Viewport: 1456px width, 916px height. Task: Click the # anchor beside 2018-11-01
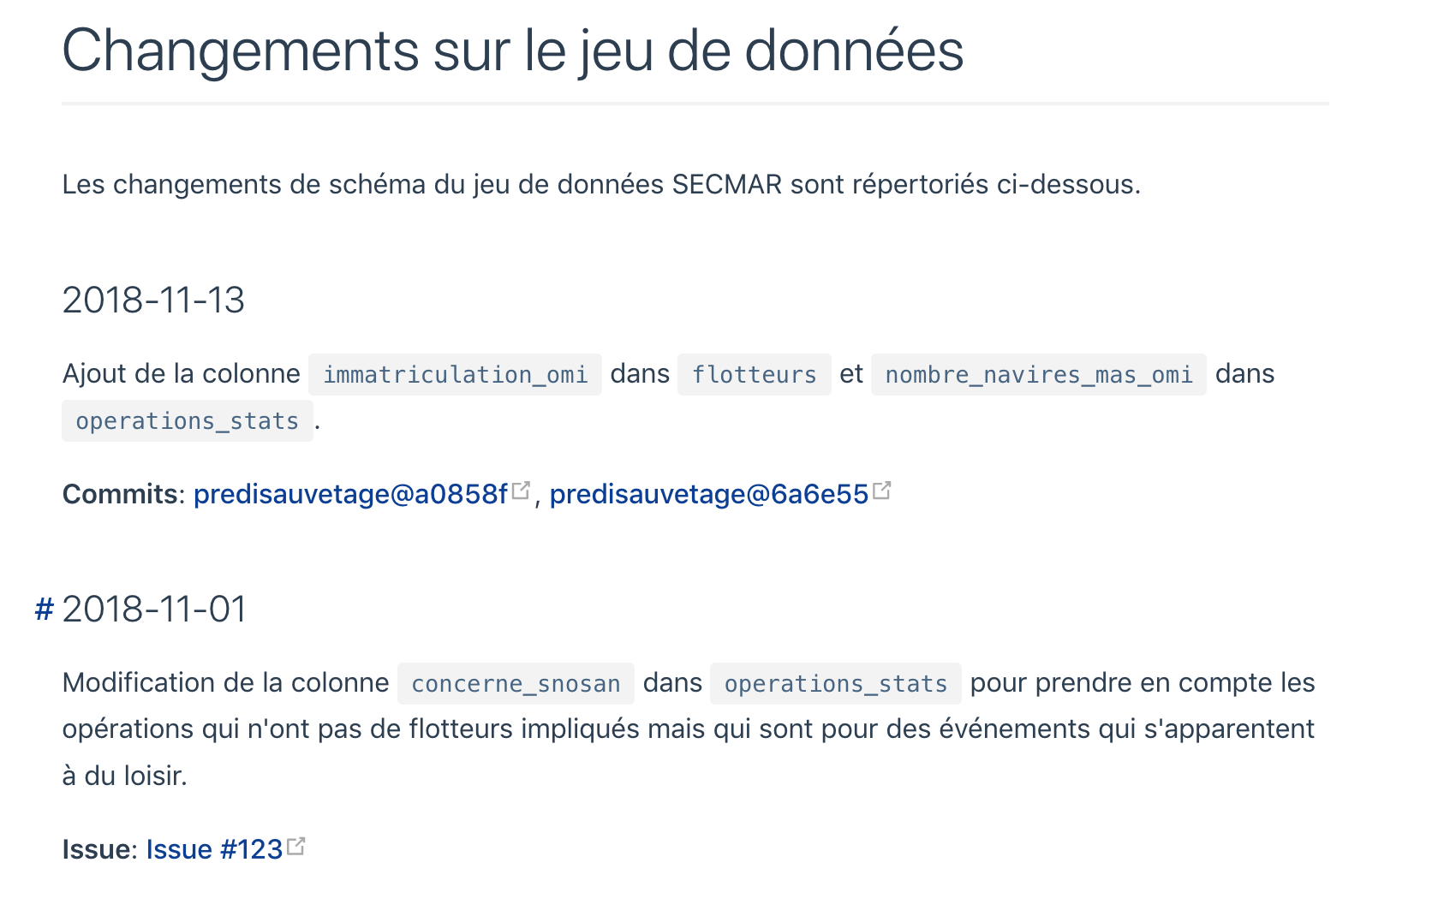click(44, 610)
